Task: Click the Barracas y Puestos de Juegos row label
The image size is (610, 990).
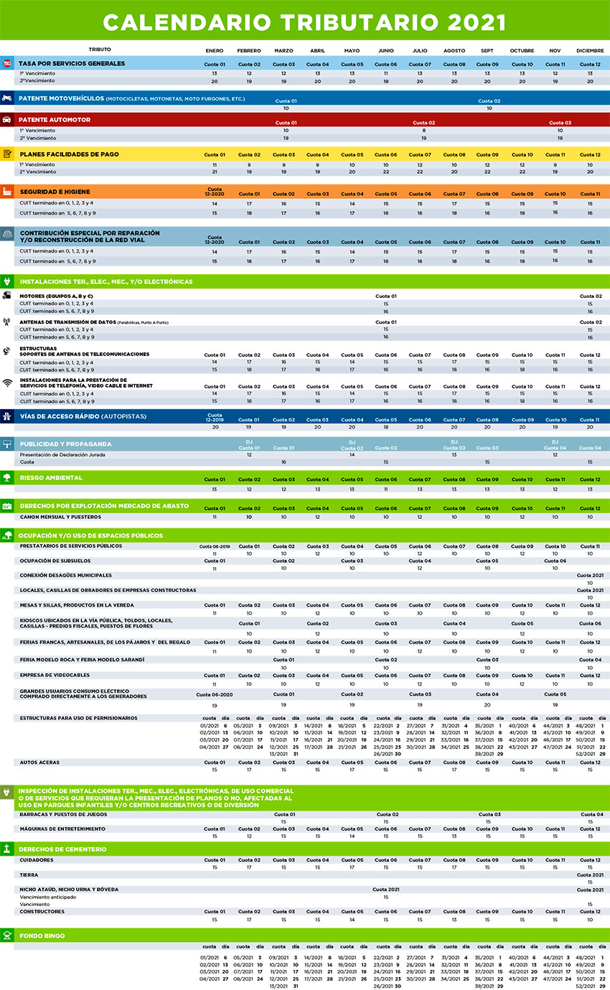Action: tap(64, 814)
